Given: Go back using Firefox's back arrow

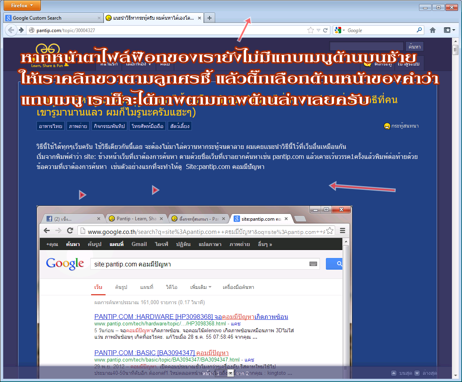Looking at the screenshot, I should click(11, 30).
